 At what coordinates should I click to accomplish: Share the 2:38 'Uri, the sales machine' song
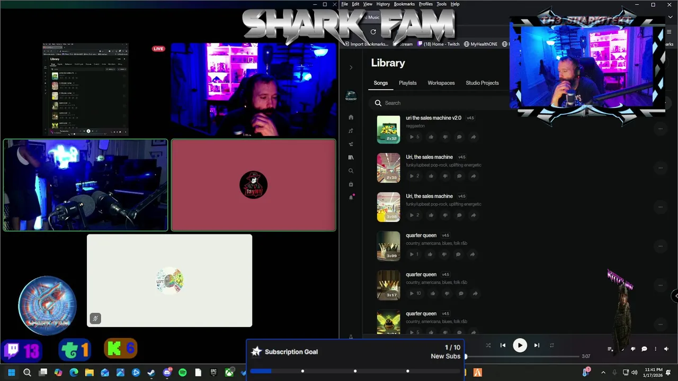click(x=474, y=176)
